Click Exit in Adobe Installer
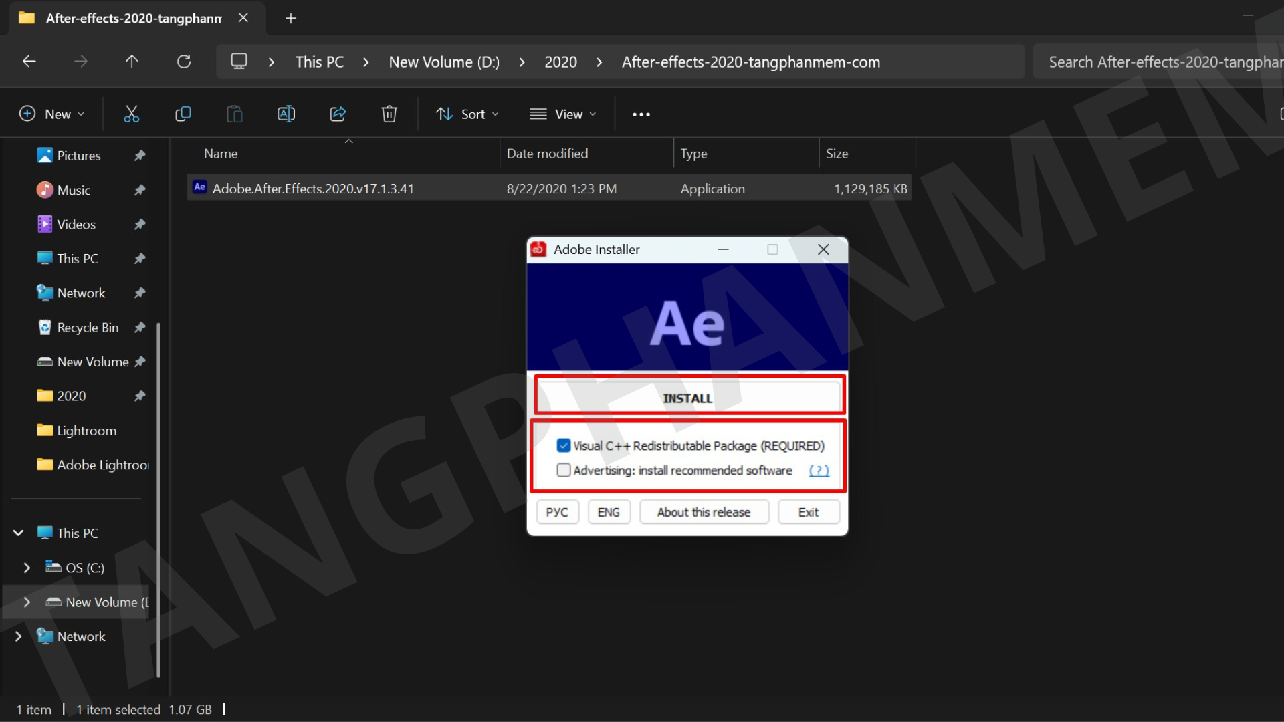 [808, 512]
